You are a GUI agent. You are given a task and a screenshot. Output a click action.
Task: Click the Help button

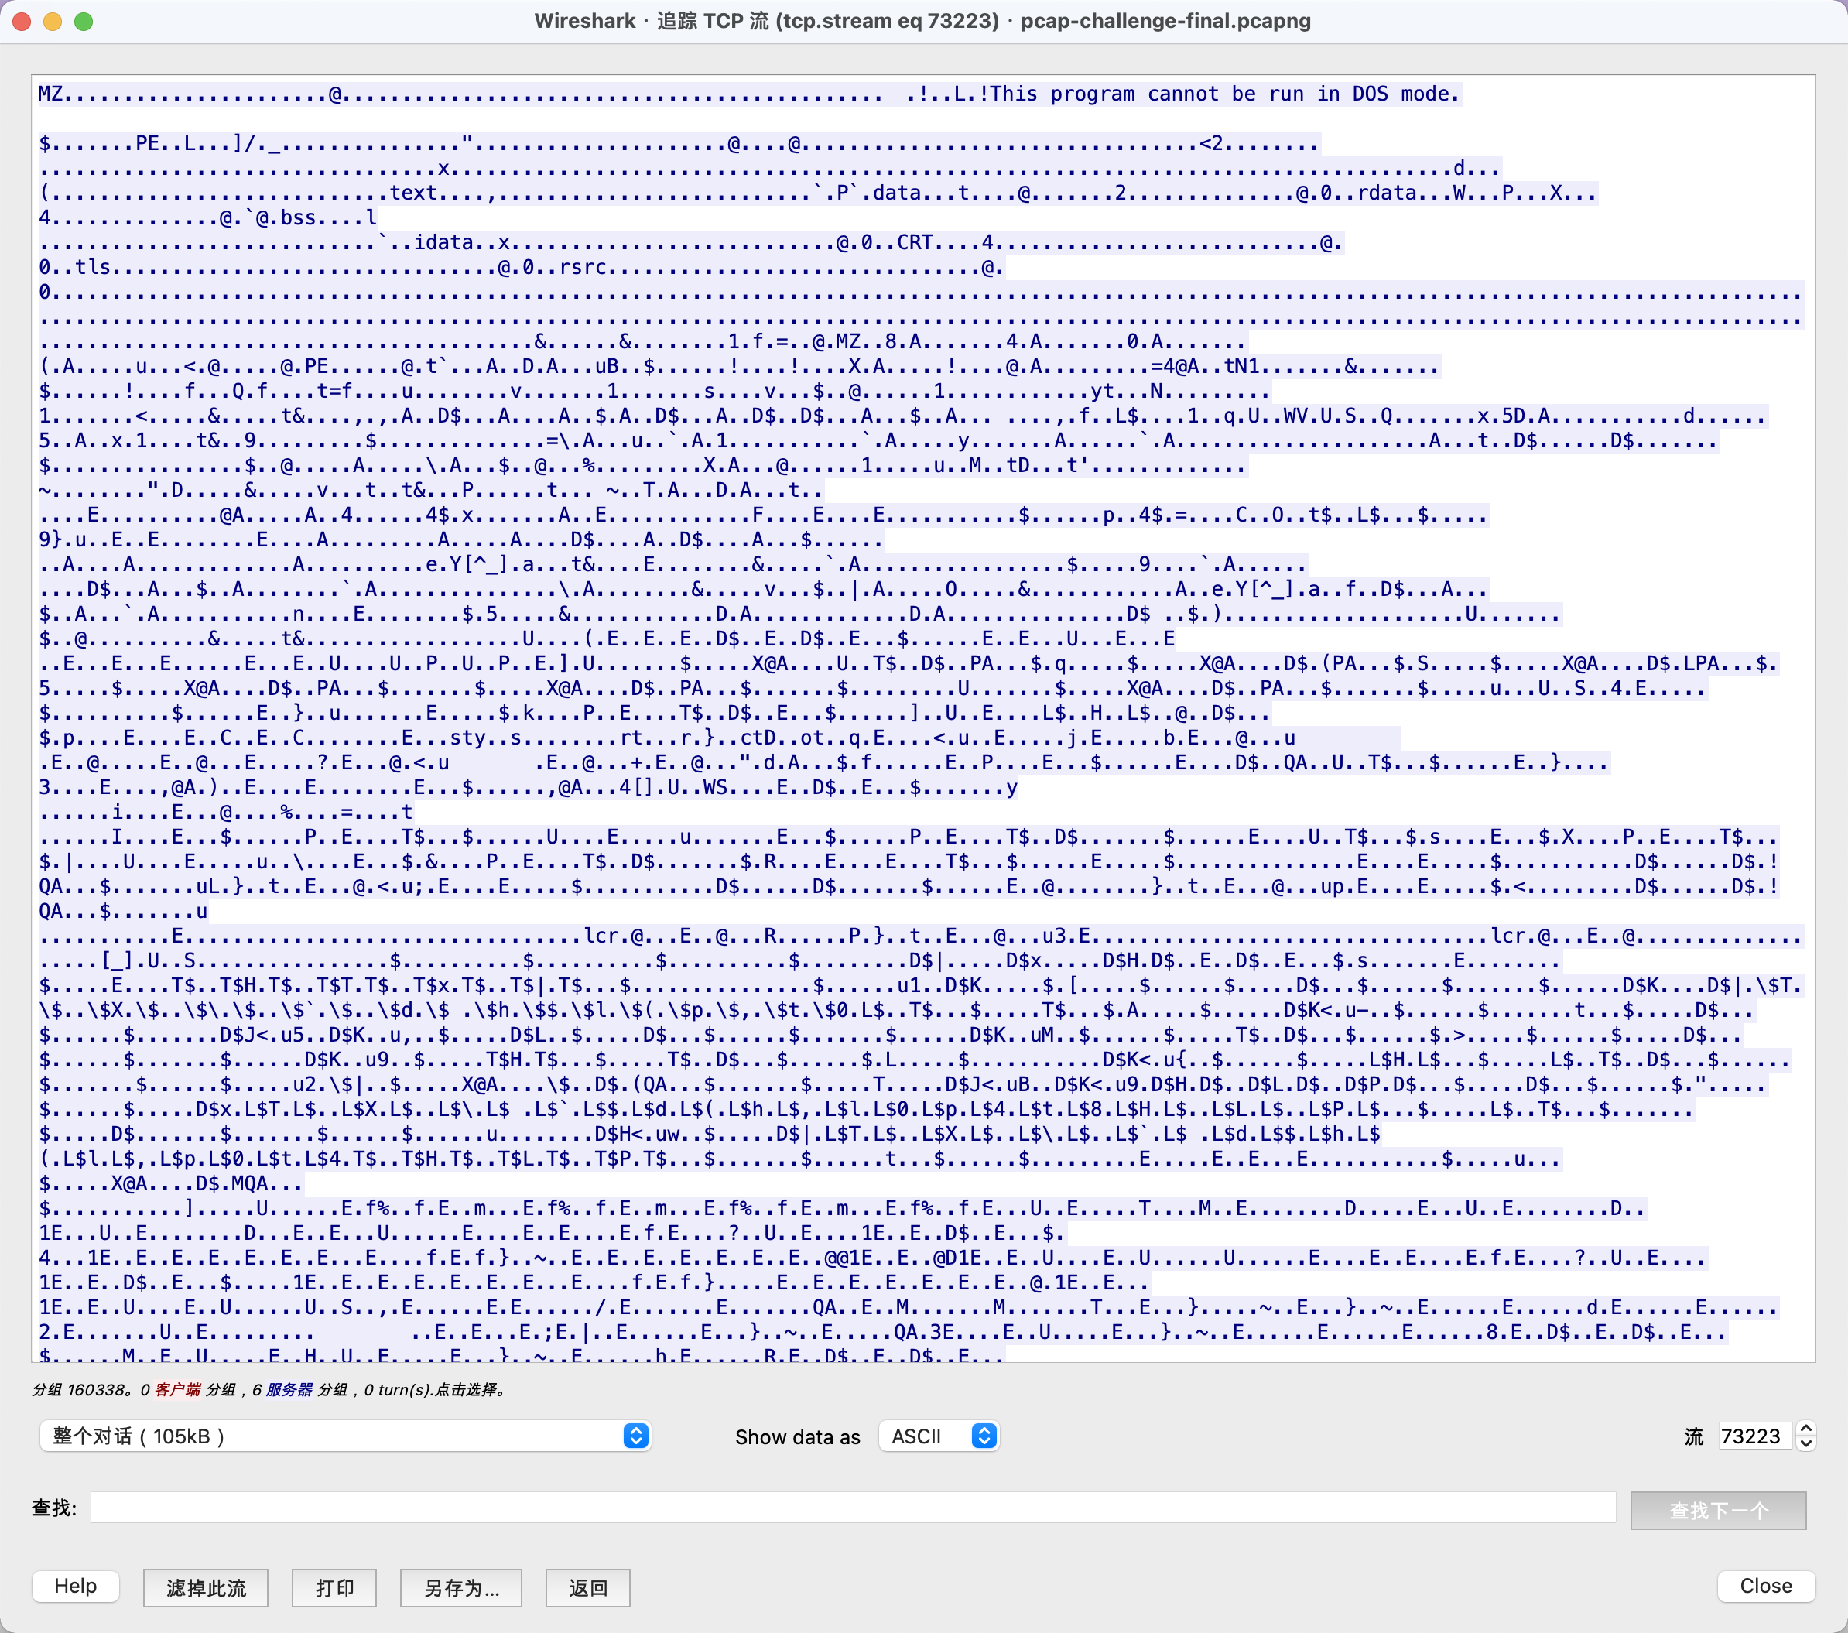75,1586
